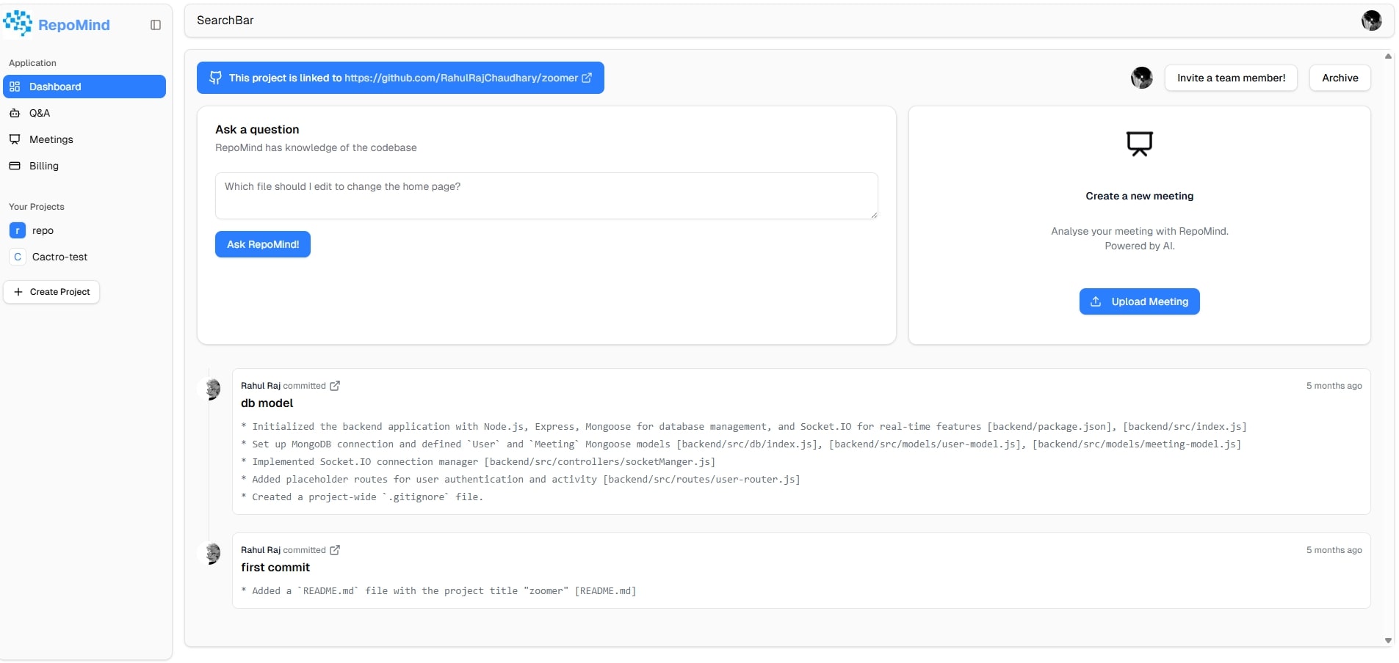Screen dimensions: 1399x663
Task: Click the RepoMind logo icon
Action: [x=18, y=23]
